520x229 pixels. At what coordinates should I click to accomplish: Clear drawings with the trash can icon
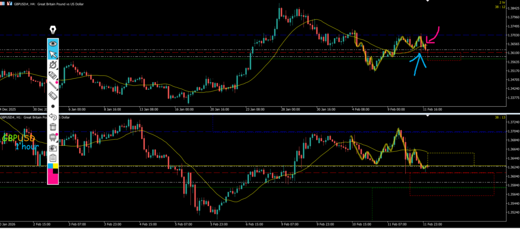[x=53, y=127]
